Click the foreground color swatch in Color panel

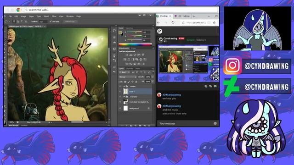pyautogui.click(x=120, y=33)
